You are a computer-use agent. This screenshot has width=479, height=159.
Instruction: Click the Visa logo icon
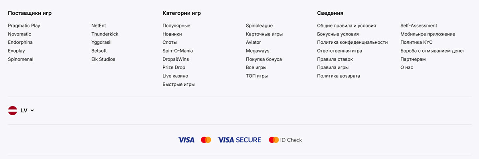pos(186,140)
